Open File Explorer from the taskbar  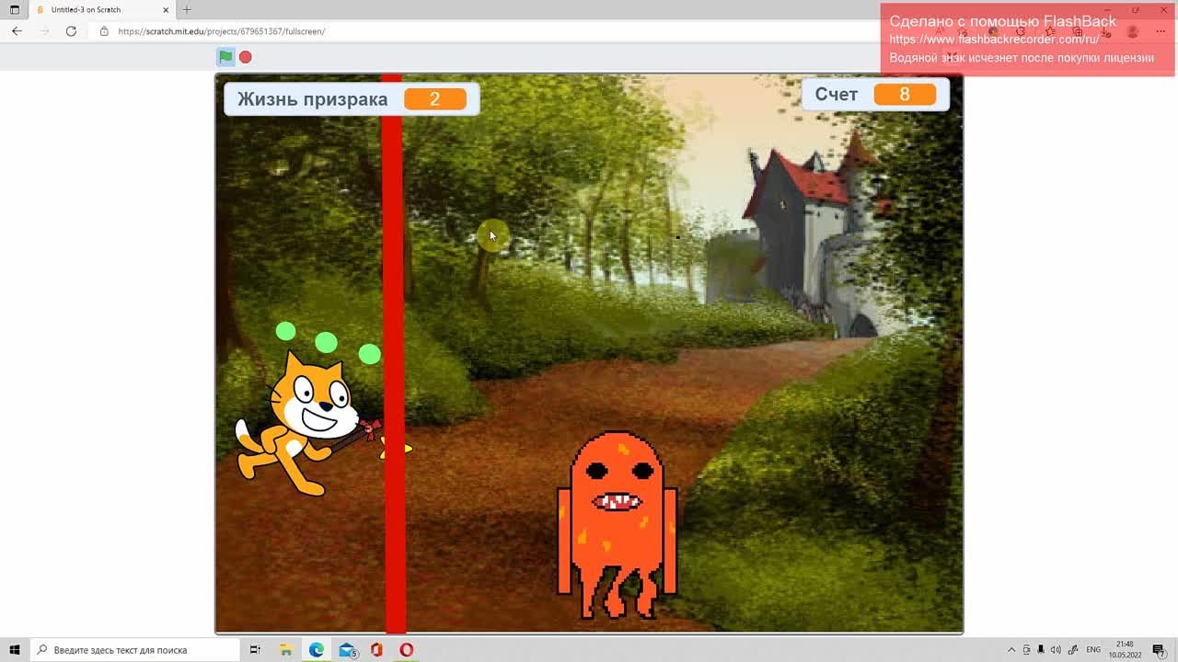tap(286, 650)
